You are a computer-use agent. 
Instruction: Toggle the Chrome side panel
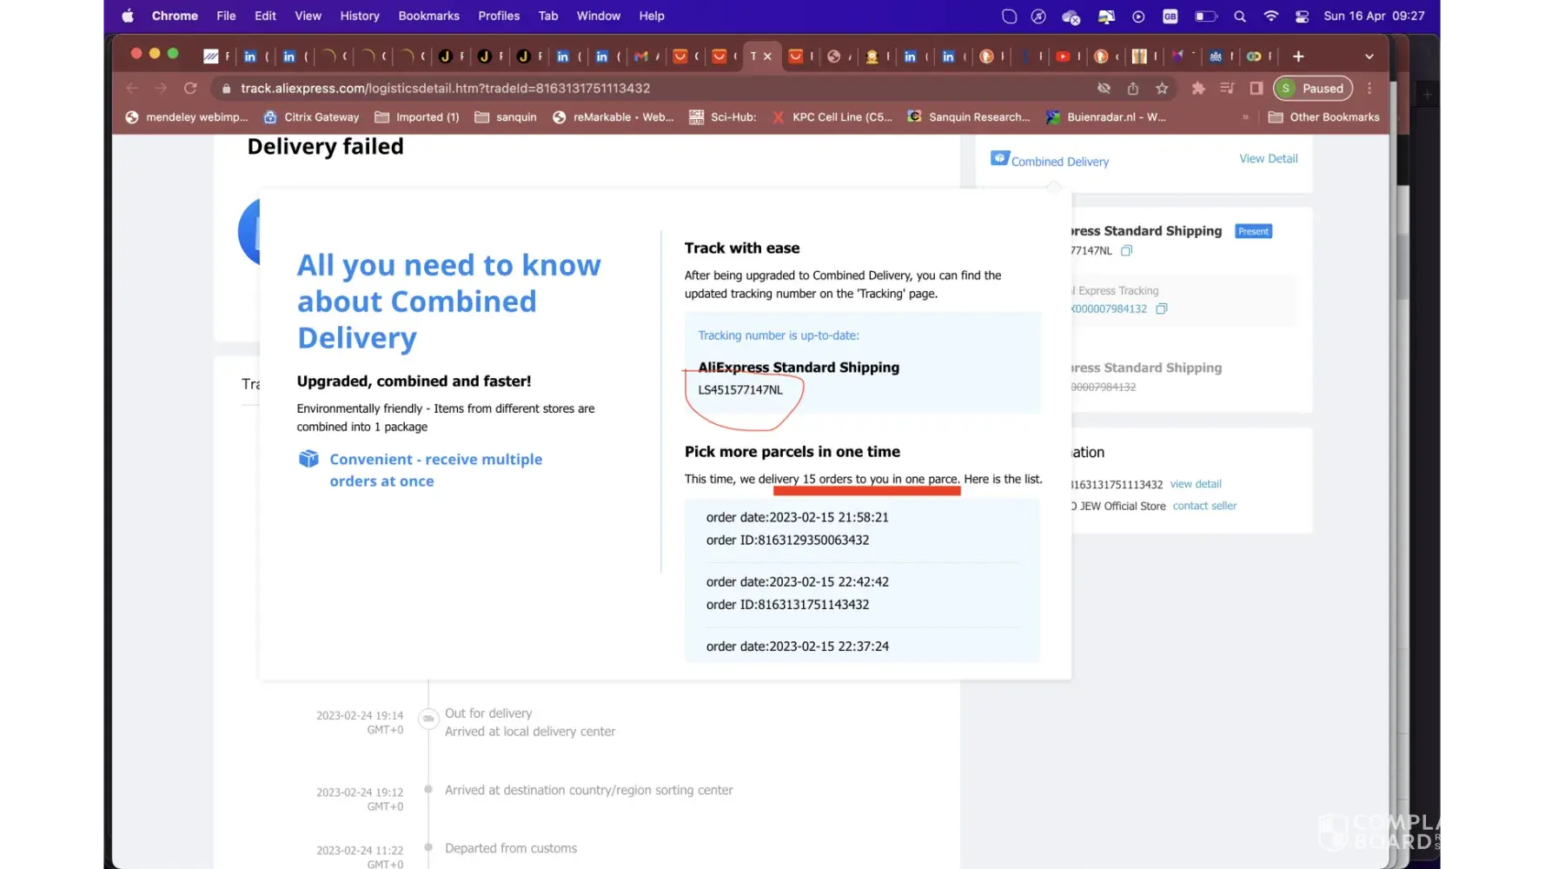click(x=1257, y=88)
